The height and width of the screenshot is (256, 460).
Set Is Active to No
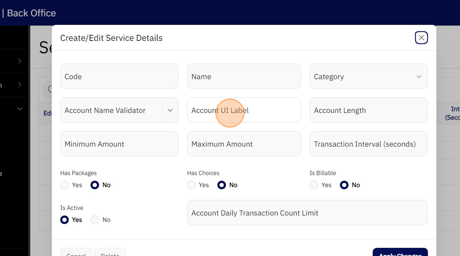coord(95,220)
